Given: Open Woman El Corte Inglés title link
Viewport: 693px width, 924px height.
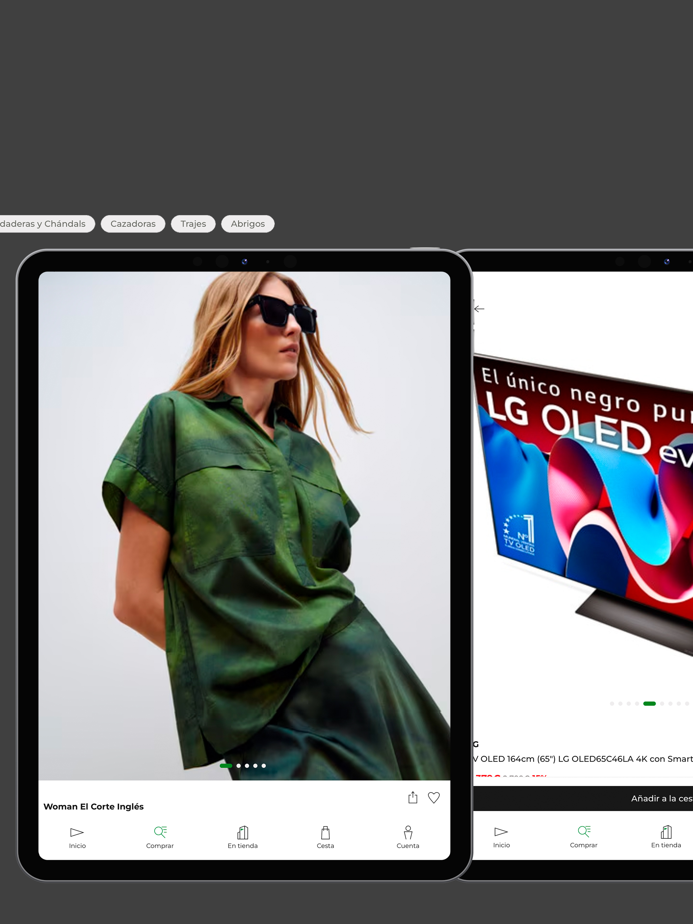Looking at the screenshot, I should click(x=94, y=807).
